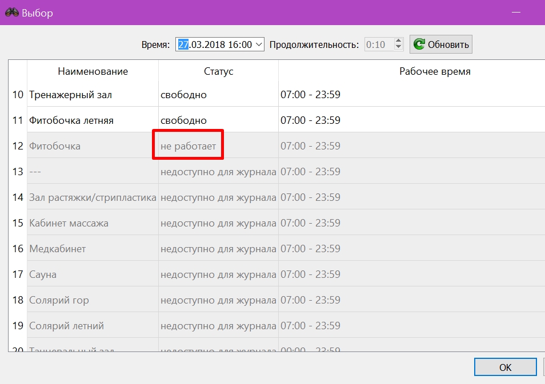Viewport: 545px width, 384px height.
Task: Sort by the Статус column header
Action: pos(218,71)
